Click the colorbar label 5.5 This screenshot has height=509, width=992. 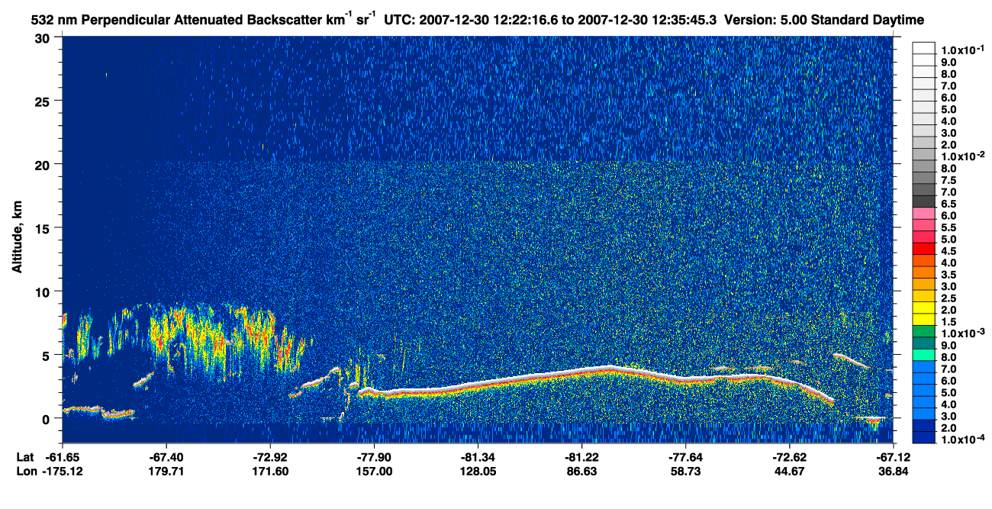(x=948, y=227)
